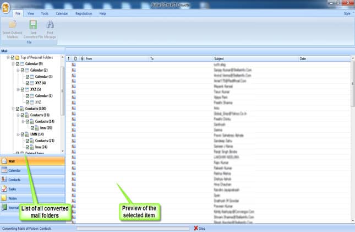This screenshot has width=355, height=232.
Task: Select the lmn (24) tree item
Action: point(41,147)
